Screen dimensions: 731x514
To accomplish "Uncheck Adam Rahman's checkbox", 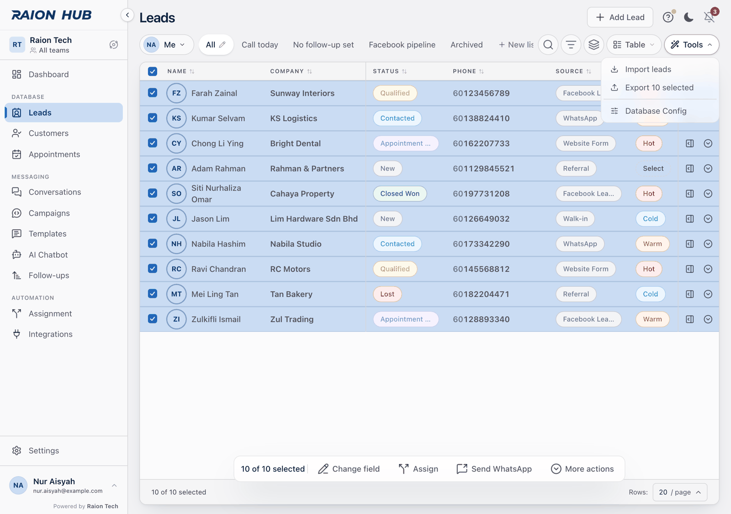I will point(153,168).
